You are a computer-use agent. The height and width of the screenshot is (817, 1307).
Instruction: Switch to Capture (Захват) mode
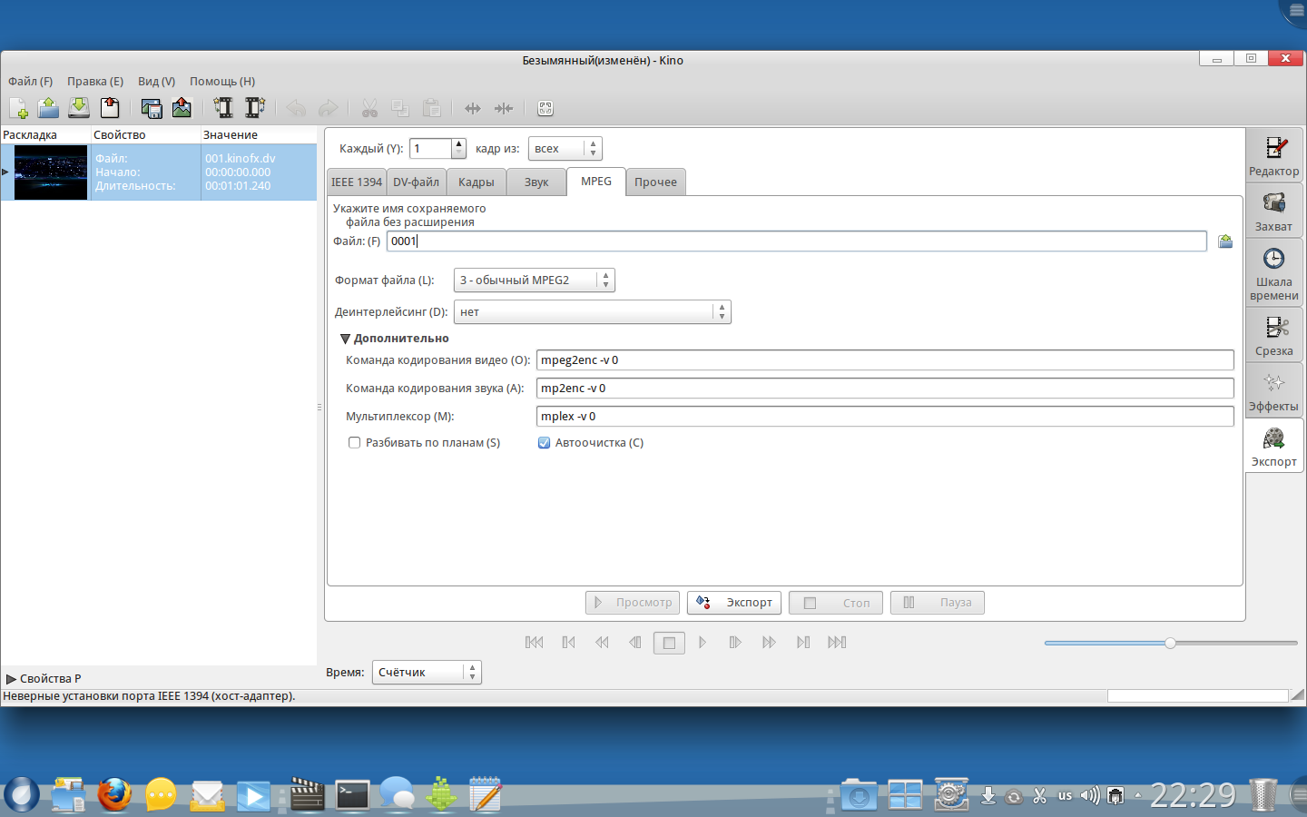coord(1273,211)
